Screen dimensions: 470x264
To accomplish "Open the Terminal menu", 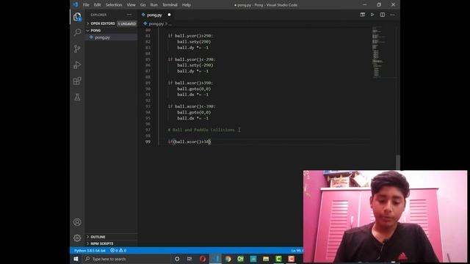I will (170, 5).
